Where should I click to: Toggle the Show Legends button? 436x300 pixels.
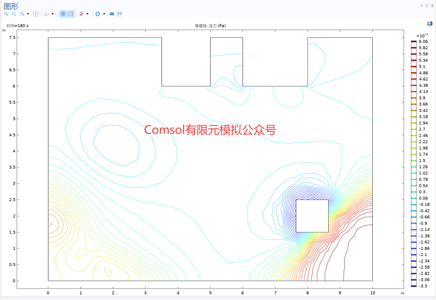[x=71, y=14]
